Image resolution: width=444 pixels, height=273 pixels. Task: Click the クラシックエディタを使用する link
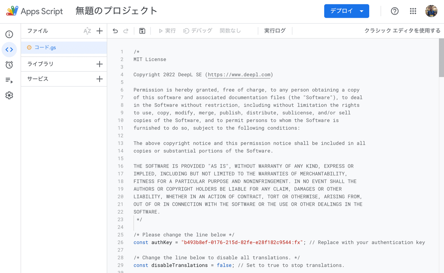[x=402, y=31]
